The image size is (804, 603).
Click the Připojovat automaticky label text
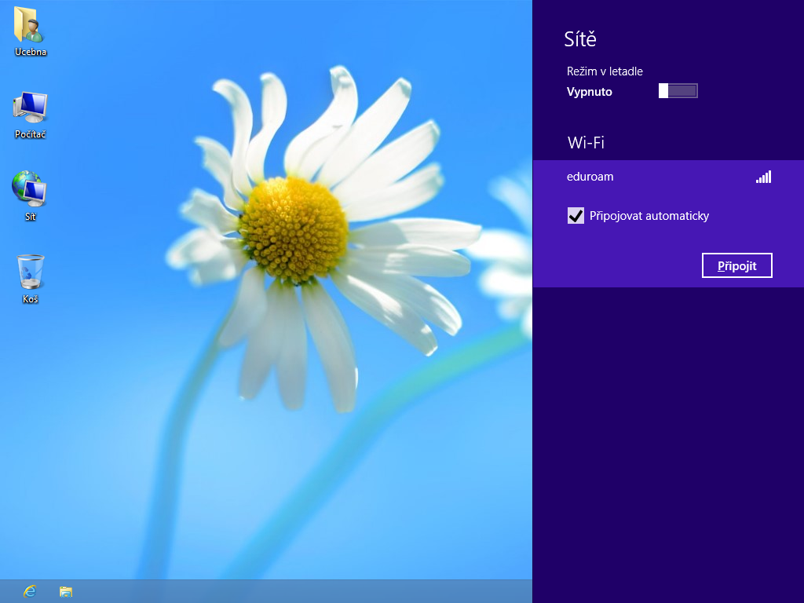pyautogui.click(x=649, y=216)
